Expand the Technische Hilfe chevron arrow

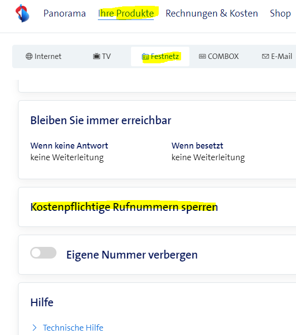(35, 328)
